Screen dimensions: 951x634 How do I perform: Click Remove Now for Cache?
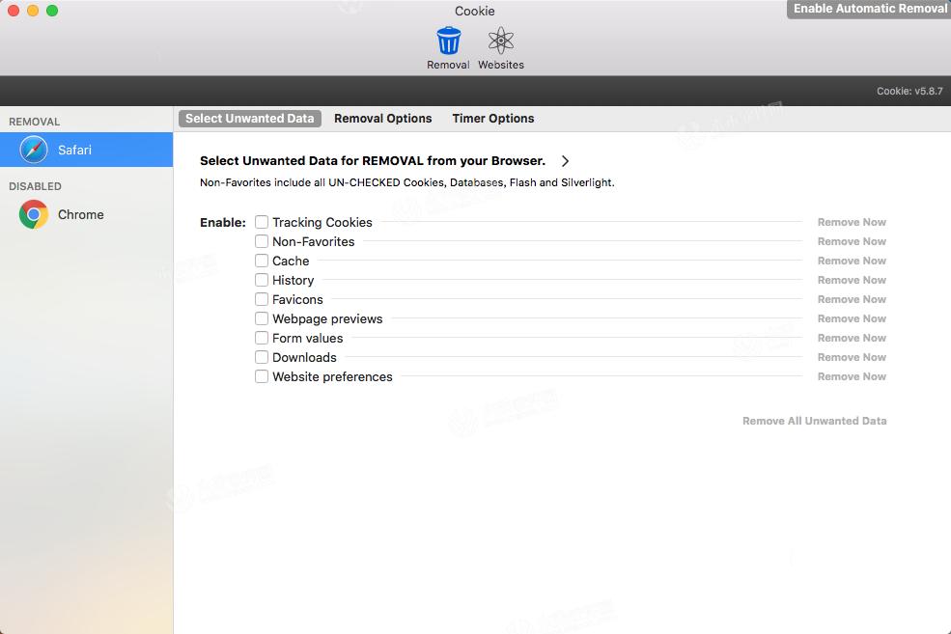click(x=852, y=262)
